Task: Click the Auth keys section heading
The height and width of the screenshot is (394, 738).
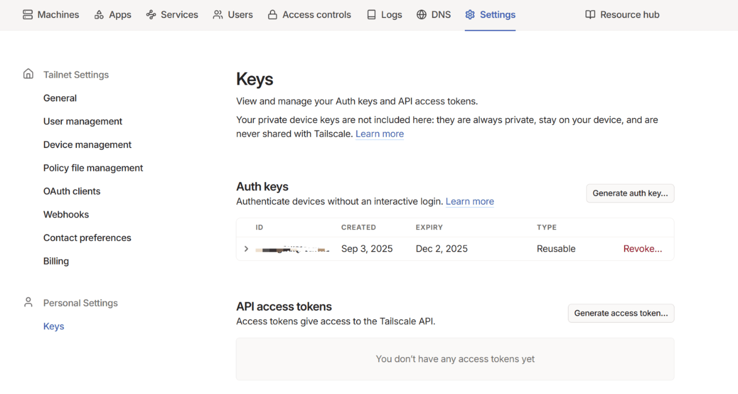Action: [262, 187]
